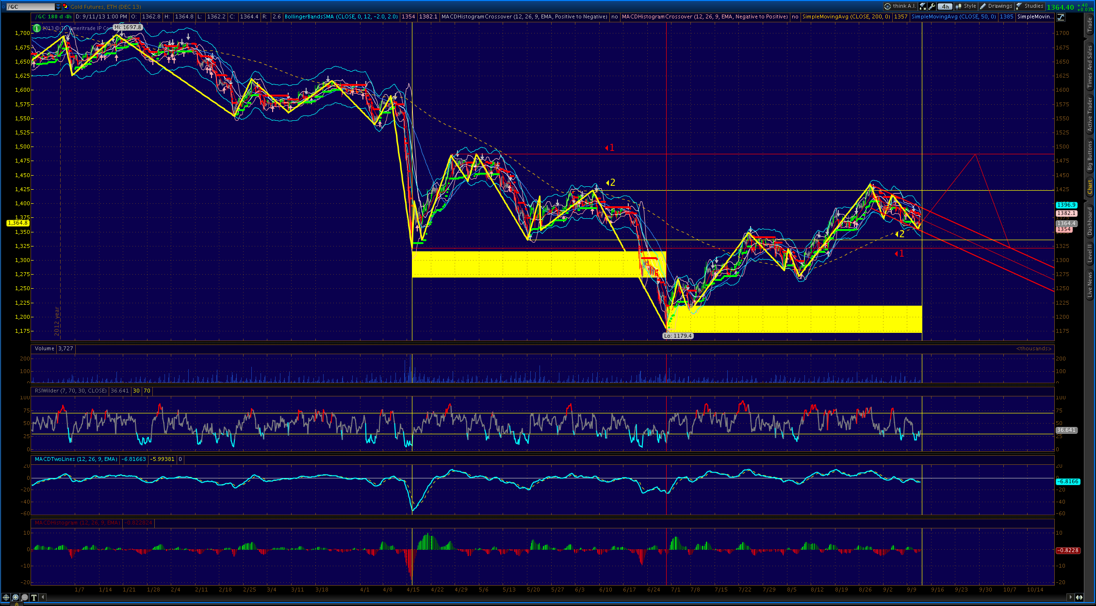Click the 9/16 date on time axis
1096x606 pixels.
937,590
